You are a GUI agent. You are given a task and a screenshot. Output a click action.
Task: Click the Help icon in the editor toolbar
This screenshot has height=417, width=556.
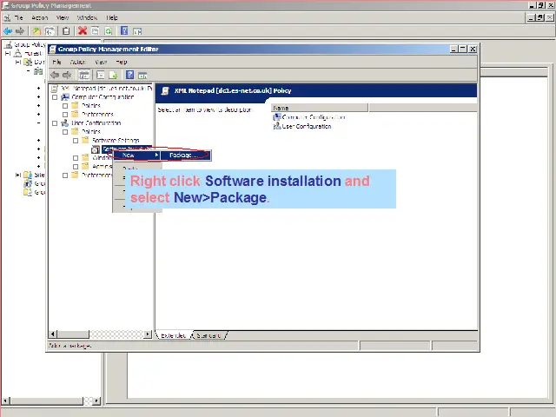pos(129,76)
